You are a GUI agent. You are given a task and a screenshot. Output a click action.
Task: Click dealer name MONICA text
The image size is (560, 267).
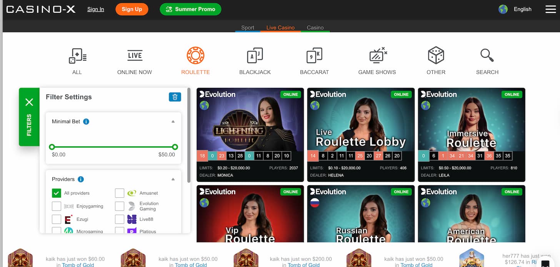click(x=225, y=175)
